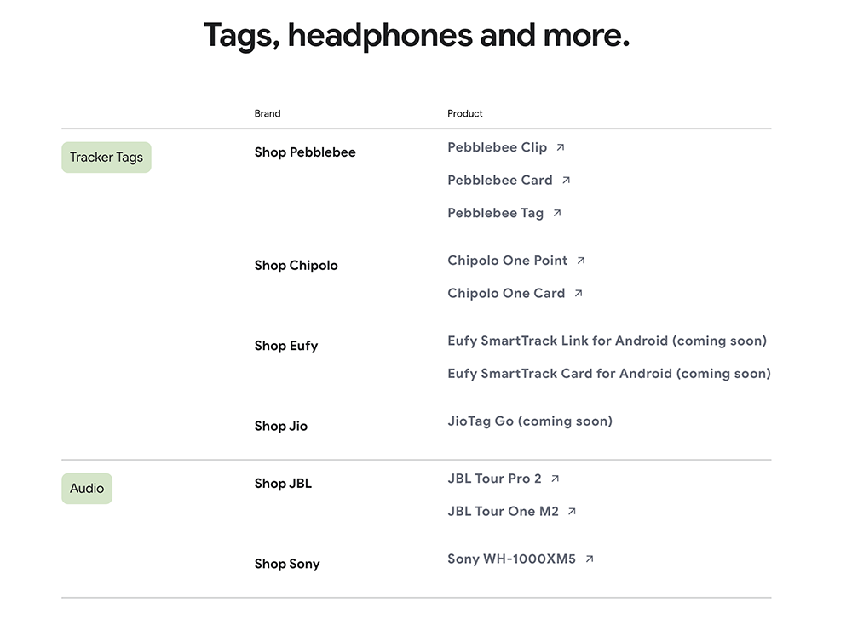Select Shop Sony brand link
Image resolution: width=852 pixels, height=619 pixels.
click(x=287, y=565)
